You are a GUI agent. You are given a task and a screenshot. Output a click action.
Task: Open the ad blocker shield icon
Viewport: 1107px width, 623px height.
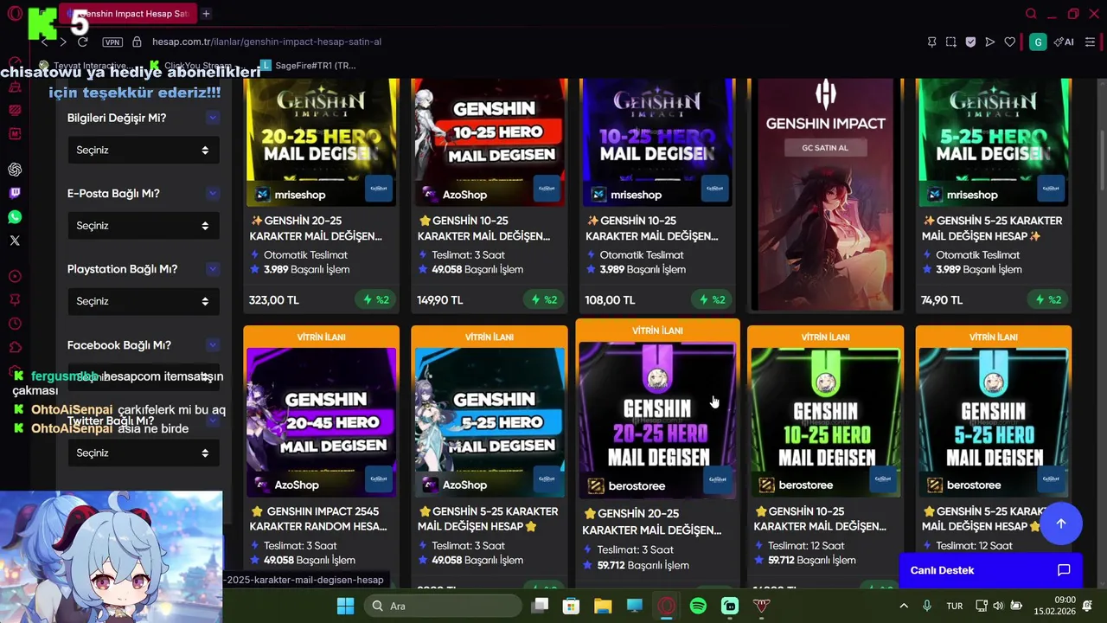(970, 42)
